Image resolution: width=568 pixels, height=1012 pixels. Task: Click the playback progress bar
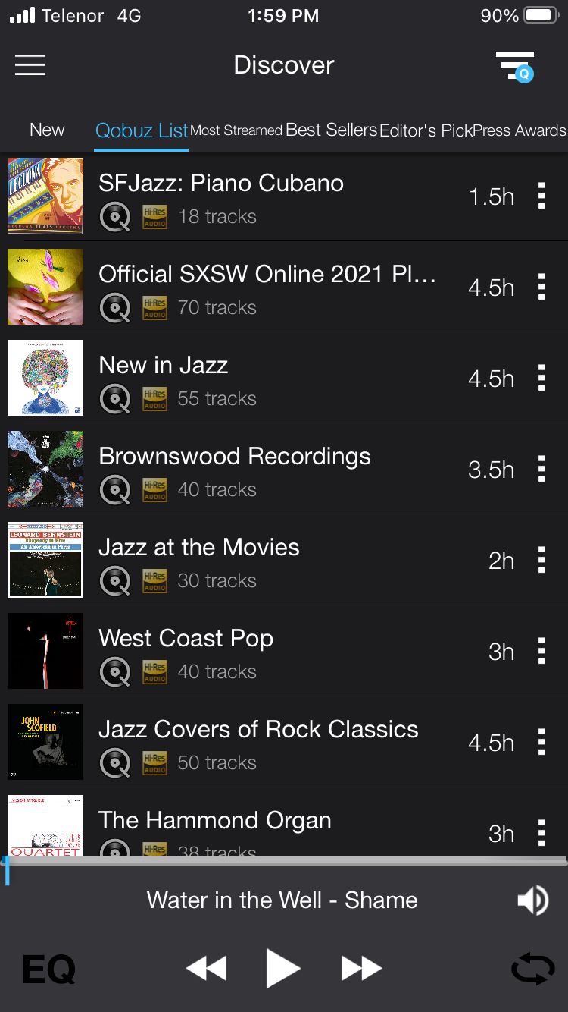tap(284, 862)
